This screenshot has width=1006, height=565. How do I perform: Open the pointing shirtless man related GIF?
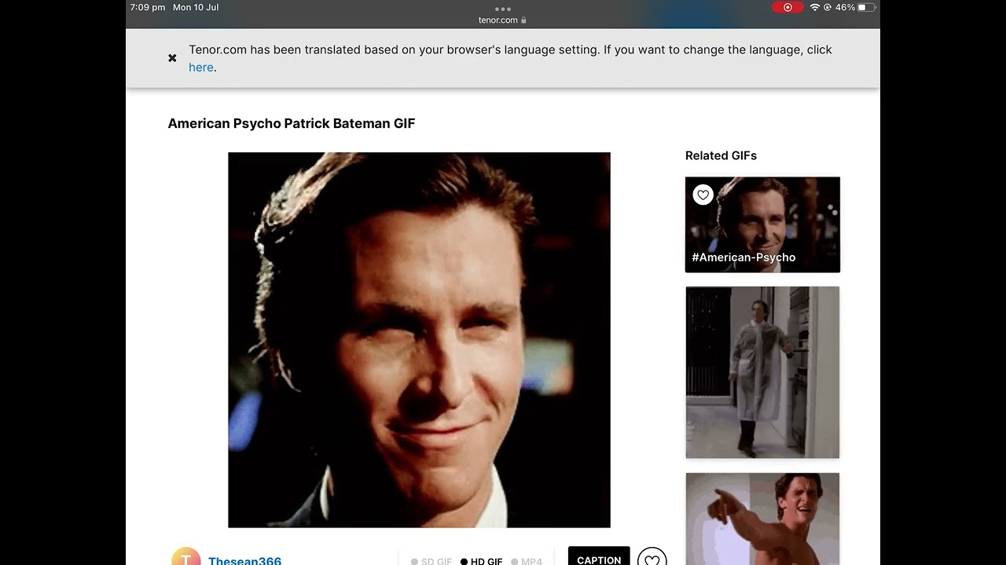[762, 519]
